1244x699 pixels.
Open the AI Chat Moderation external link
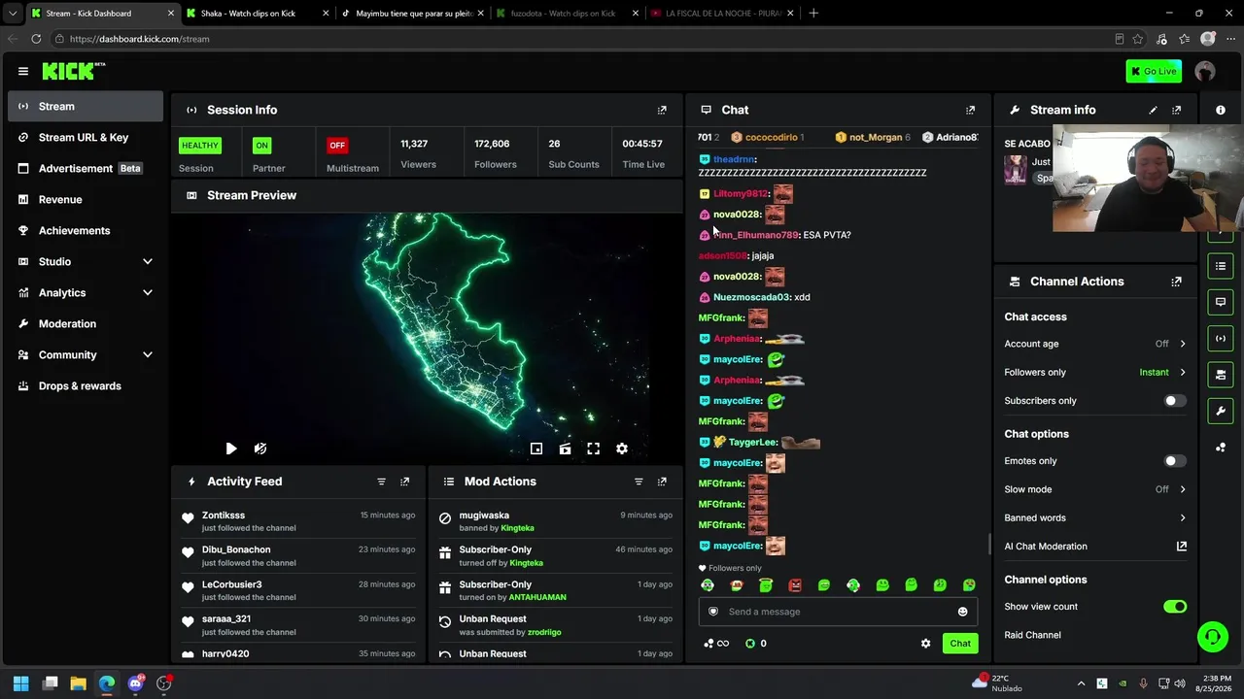point(1182,547)
